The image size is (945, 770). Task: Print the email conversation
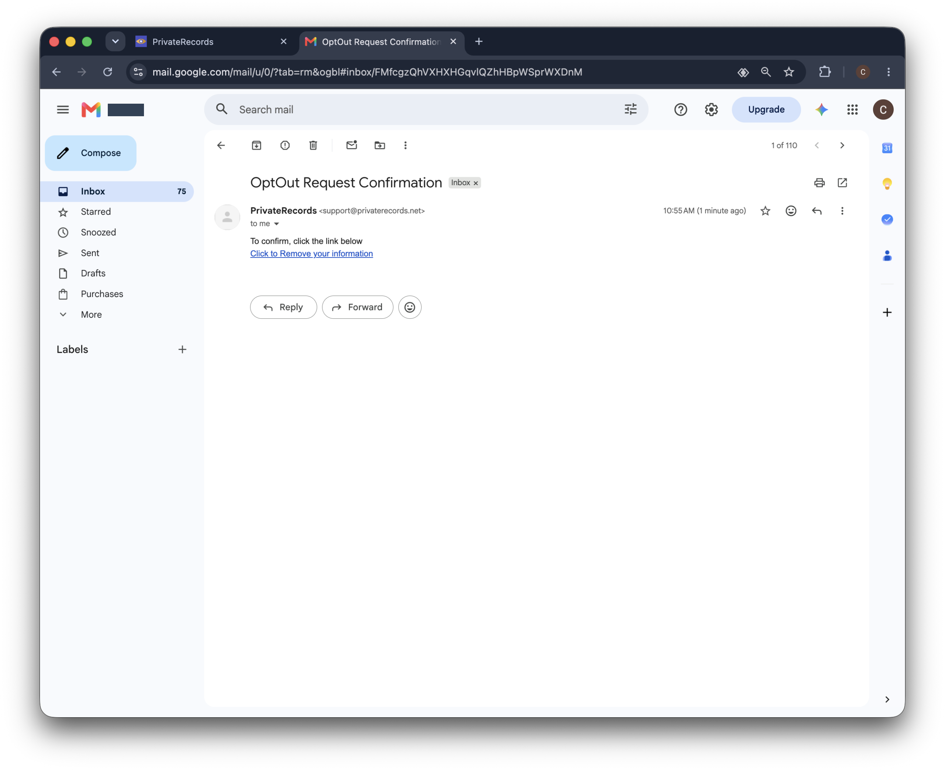point(819,183)
